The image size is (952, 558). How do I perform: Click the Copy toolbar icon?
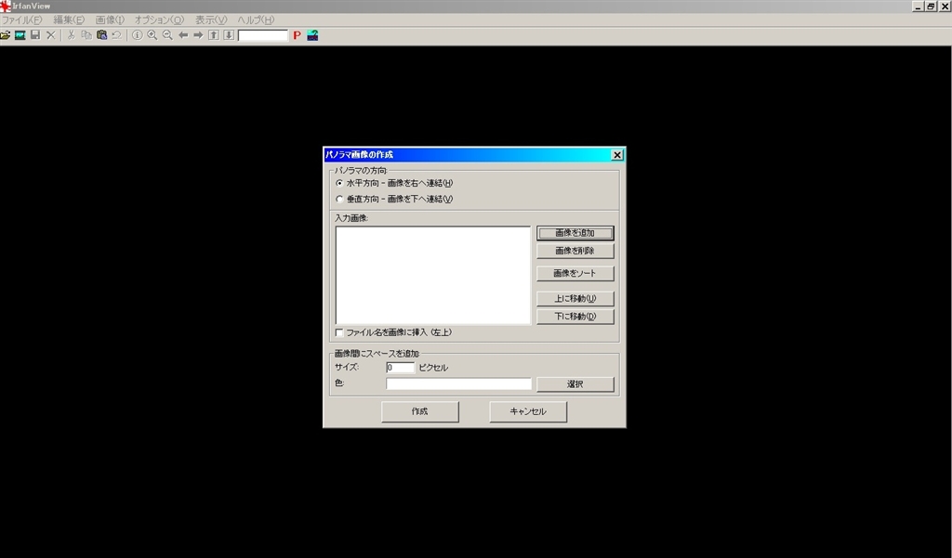(86, 35)
